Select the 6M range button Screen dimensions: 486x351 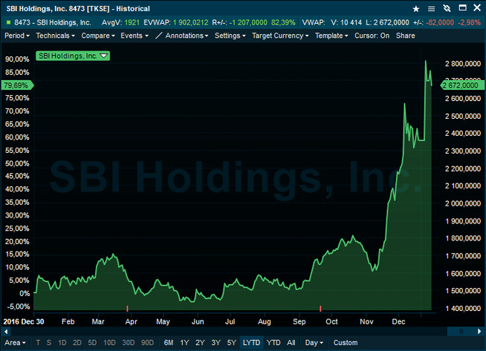[x=169, y=343]
